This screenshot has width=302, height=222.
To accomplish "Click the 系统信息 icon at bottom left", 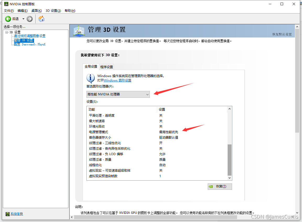I will pos(8,214).
